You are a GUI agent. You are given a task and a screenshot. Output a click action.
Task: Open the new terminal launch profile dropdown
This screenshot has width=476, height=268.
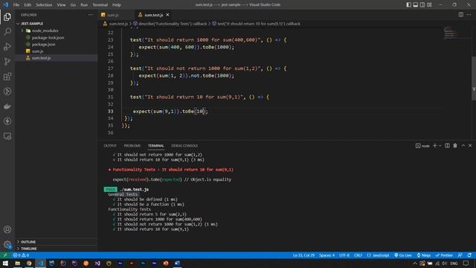tap(440, 146)
